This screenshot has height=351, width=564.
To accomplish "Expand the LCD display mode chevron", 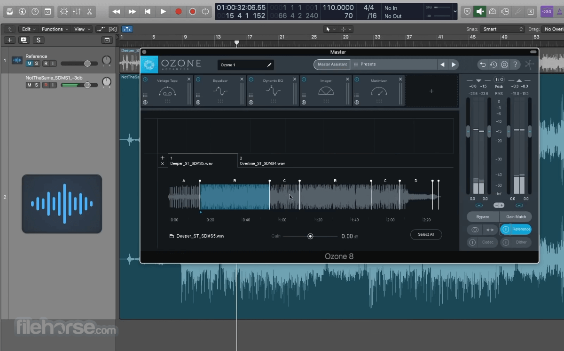I will pyautogui.click(x=454, y=11).
